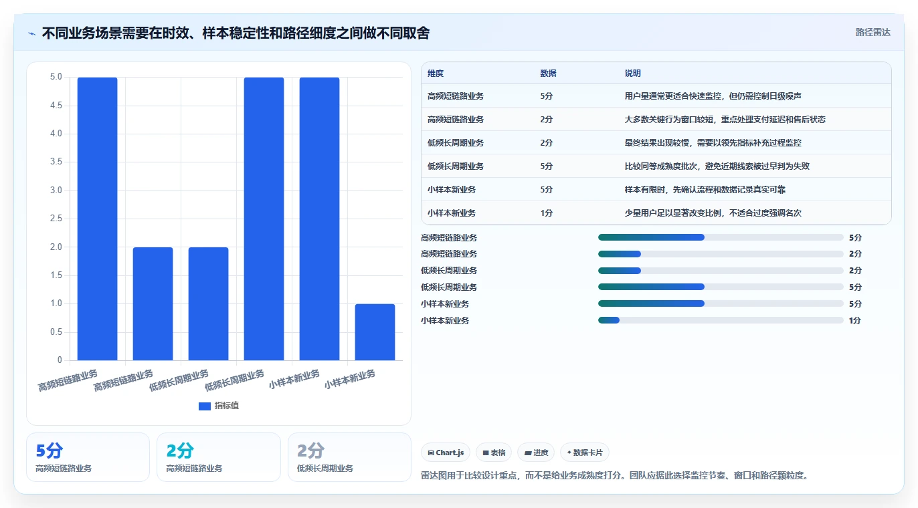The image size is (918, 508).
Task: Click the 高频短链路业务 chart bar at 2.0
Action: coord(153,303)
